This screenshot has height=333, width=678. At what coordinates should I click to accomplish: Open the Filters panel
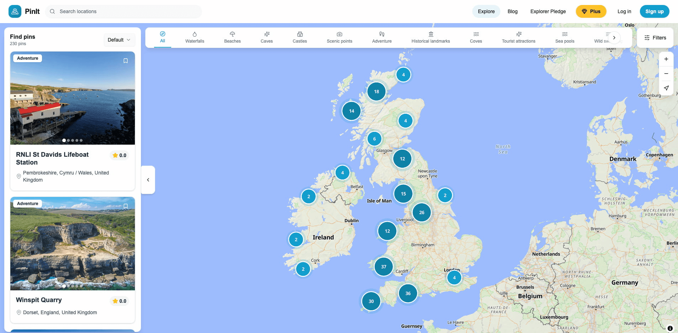pyautogui.click(x=655, y=38)
